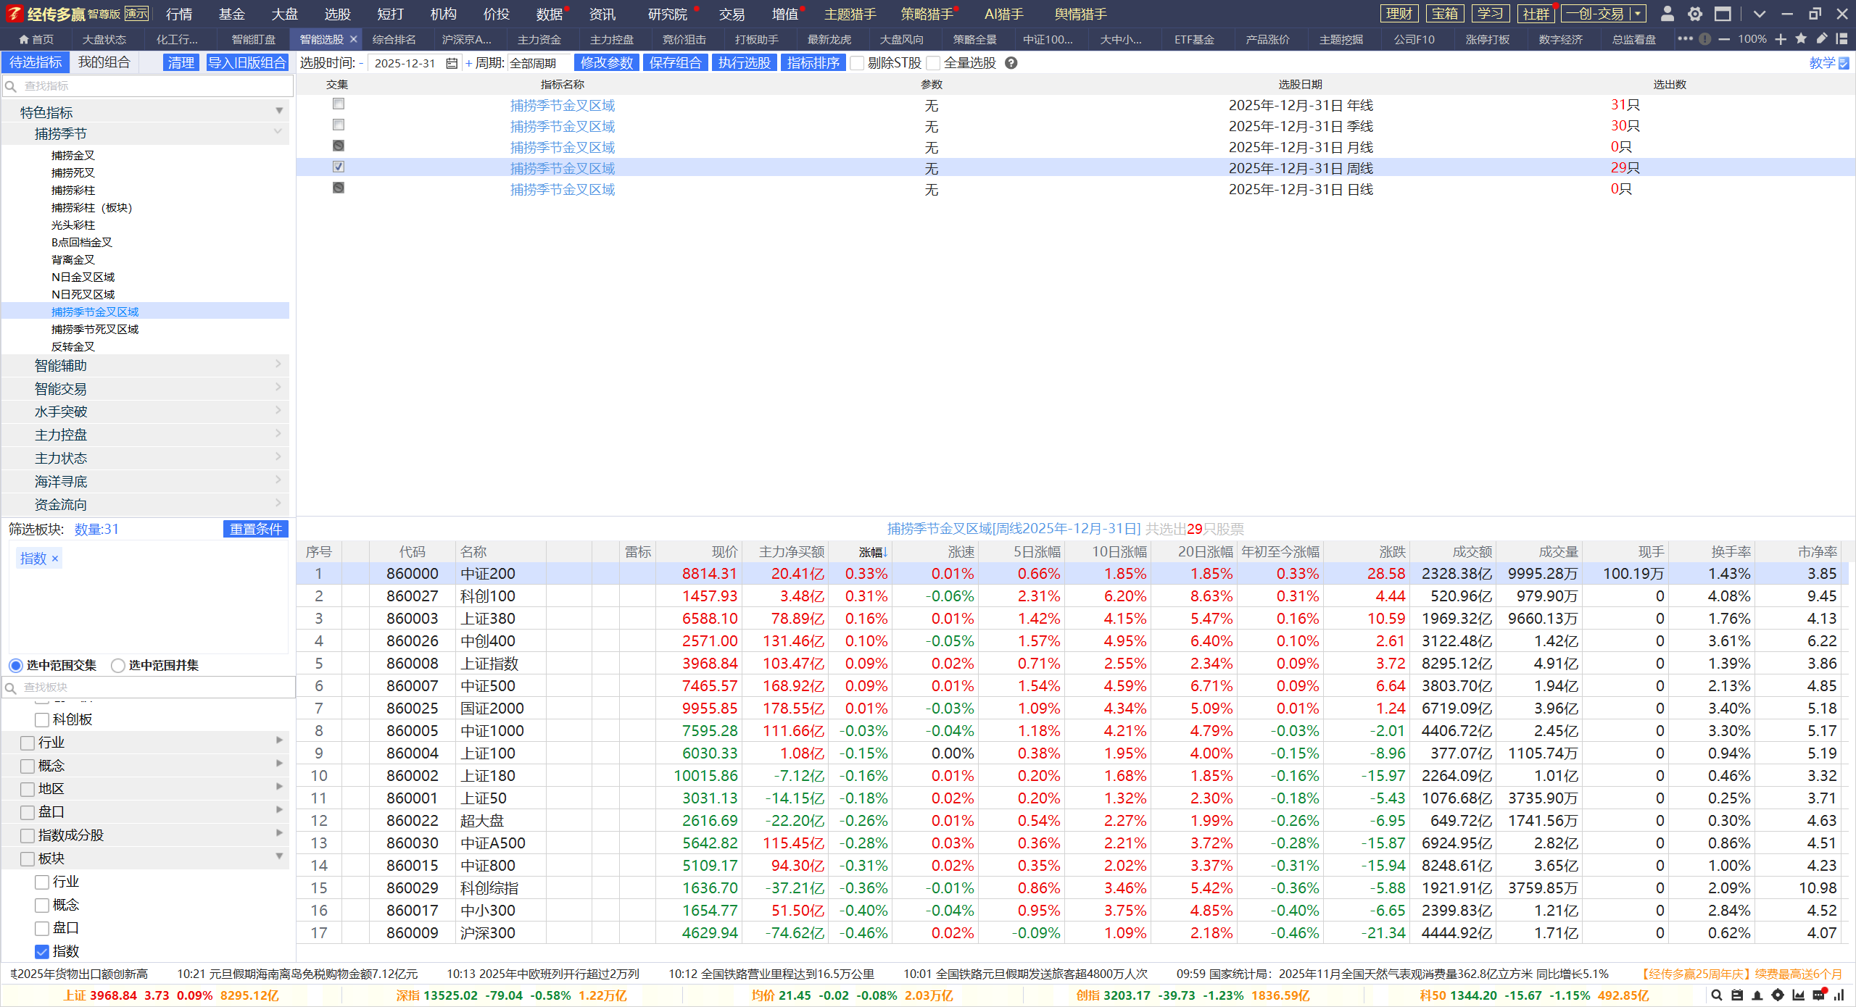The height and width of the screenshot is (1007, 1856).
Task: Select the 选中范围并集 radio button
Action: [118, 665]
